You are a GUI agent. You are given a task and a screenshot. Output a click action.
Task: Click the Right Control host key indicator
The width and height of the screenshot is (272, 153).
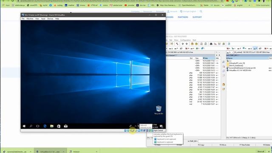[x=158, y=130]
